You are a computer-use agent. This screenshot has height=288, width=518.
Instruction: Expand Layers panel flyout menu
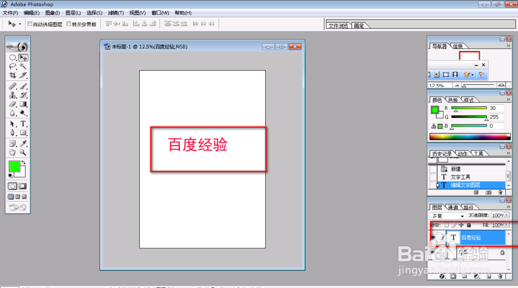click(509, 207)
